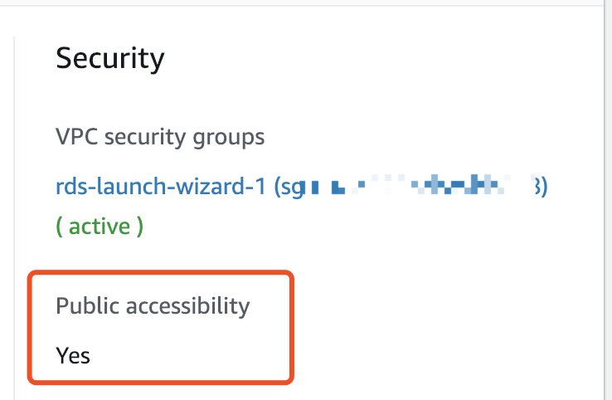Click the "VPC security groups" label
This screenshot has height=400, width=612.
pyautogui.click(x=160, y=136)
